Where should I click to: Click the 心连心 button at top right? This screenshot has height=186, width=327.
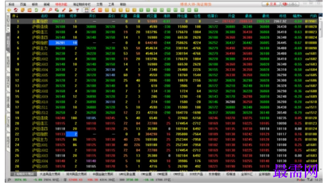point(290,4)
